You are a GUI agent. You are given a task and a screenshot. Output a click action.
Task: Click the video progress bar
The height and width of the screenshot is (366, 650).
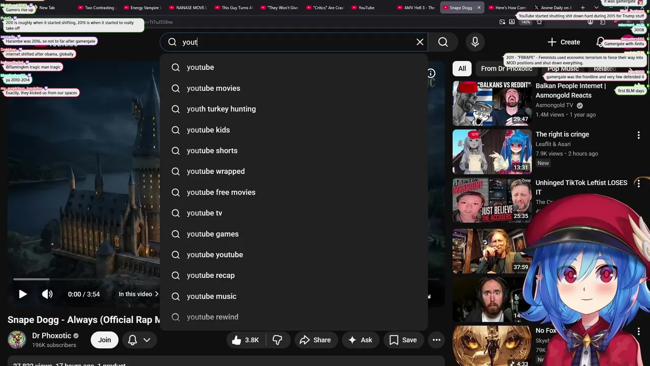86,279
